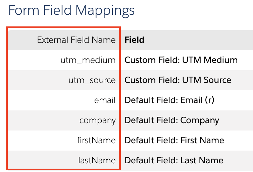Select the Default Field: First Name mapping
253x172 pixels.
tap(174, 140)
